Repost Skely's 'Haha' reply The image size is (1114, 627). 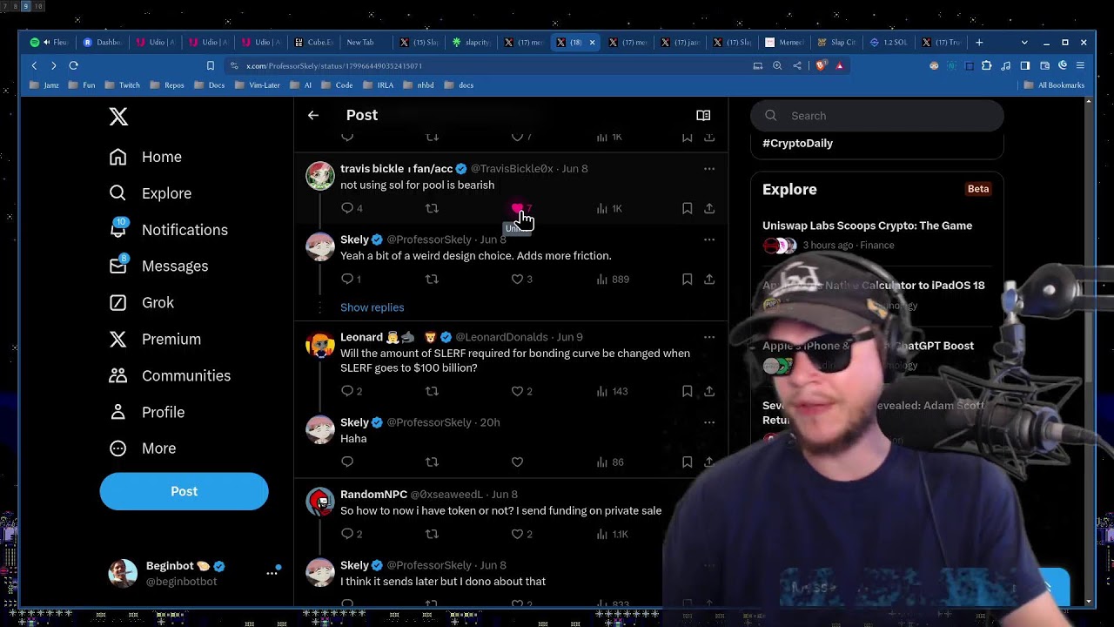click(432, 462)
